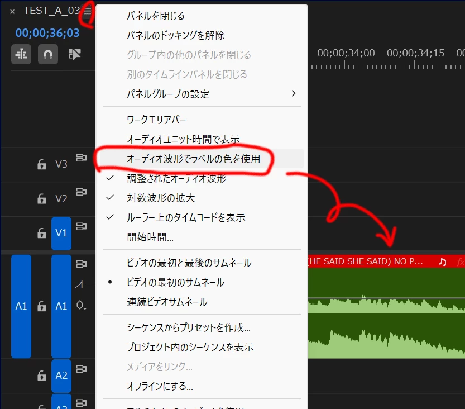Viewport: 465px width, 409px height.
Task: Toggle A1 track targeting
Action: [61, 306]
